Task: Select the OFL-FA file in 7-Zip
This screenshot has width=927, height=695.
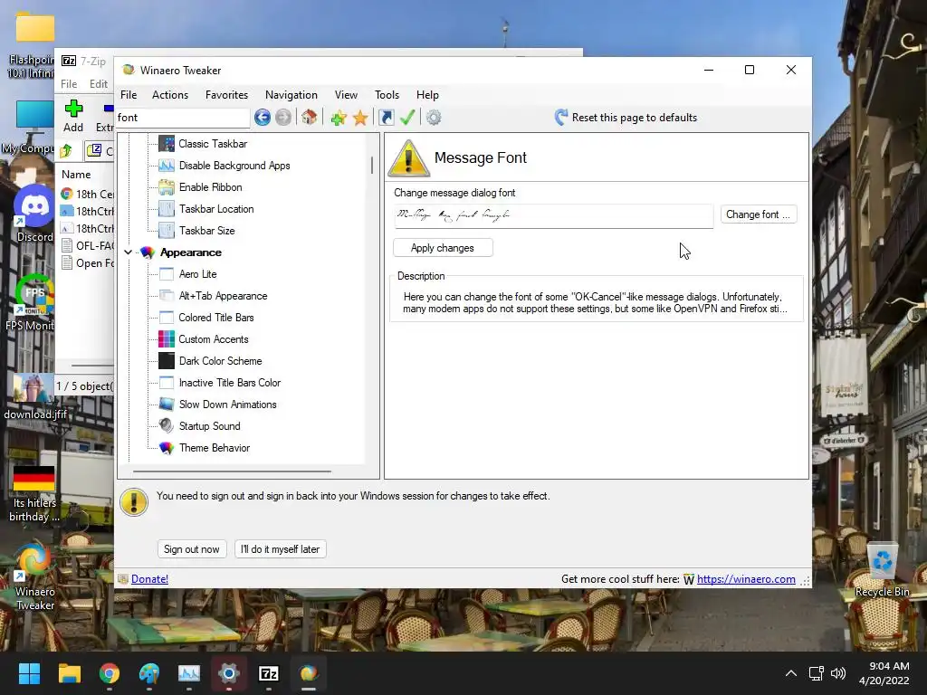Action: click(x=88, y=246)
